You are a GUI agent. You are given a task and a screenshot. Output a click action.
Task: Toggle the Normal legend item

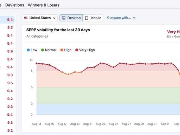pos(49,50)
